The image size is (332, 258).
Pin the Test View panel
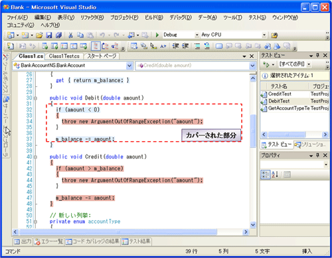pyautogui.click(x=317, y=55)
